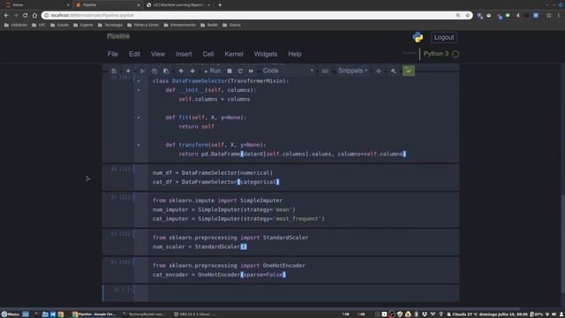Screen dimensions: 565x318
Task: Open the Reddit bookmarks folder
Action: coord(209,26)
